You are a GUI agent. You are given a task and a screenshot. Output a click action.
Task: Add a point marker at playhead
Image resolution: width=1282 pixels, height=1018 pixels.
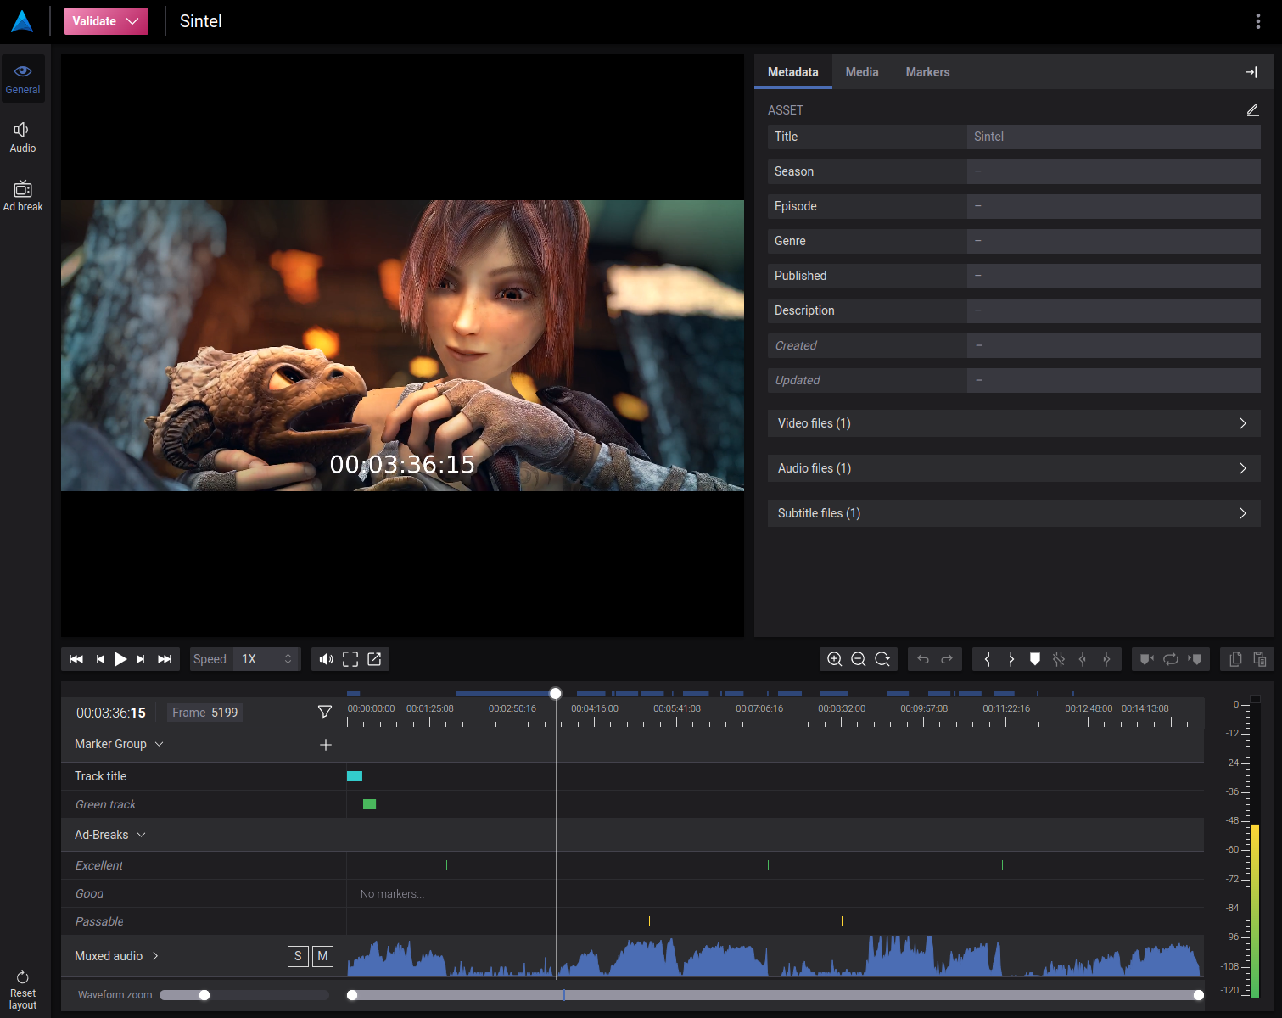tap(1035, 659)
